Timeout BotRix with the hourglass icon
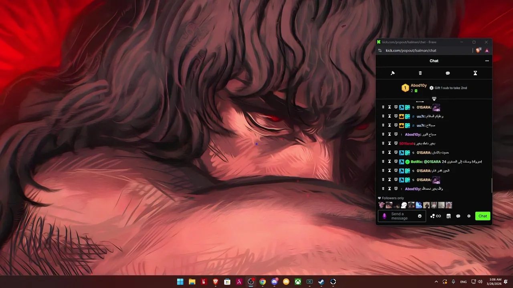The width and height of the screenshot is (513, 288). point(389,162)
